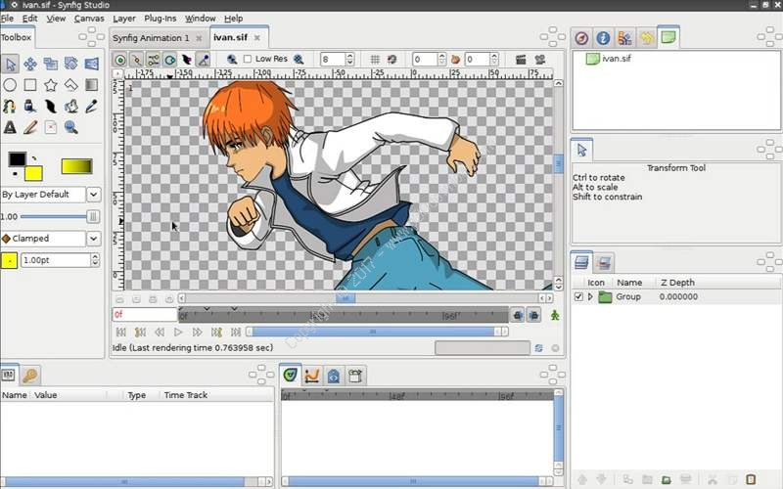
Task: Click the render preview clapperboard icon
Action: [521, 60]
